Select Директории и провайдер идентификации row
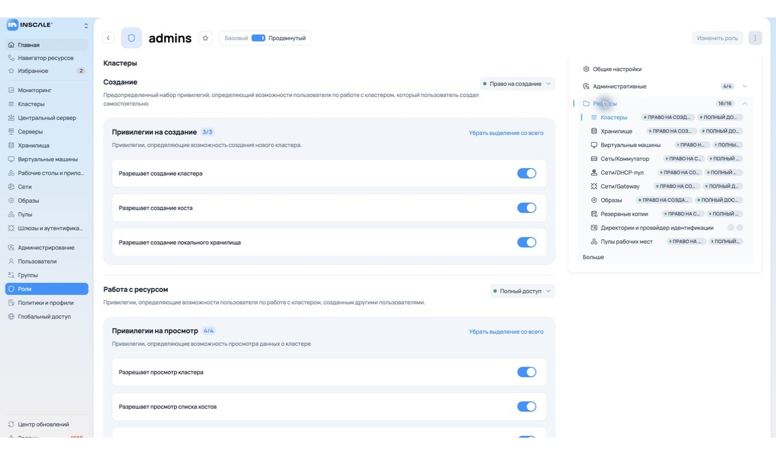 (666, 228)
